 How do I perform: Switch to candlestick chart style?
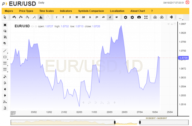pos(14,17)
